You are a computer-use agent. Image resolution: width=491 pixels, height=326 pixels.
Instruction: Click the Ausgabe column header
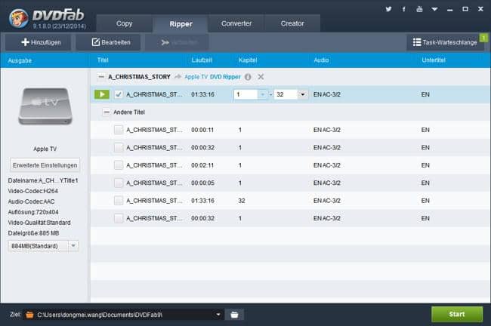click(20, 60)
